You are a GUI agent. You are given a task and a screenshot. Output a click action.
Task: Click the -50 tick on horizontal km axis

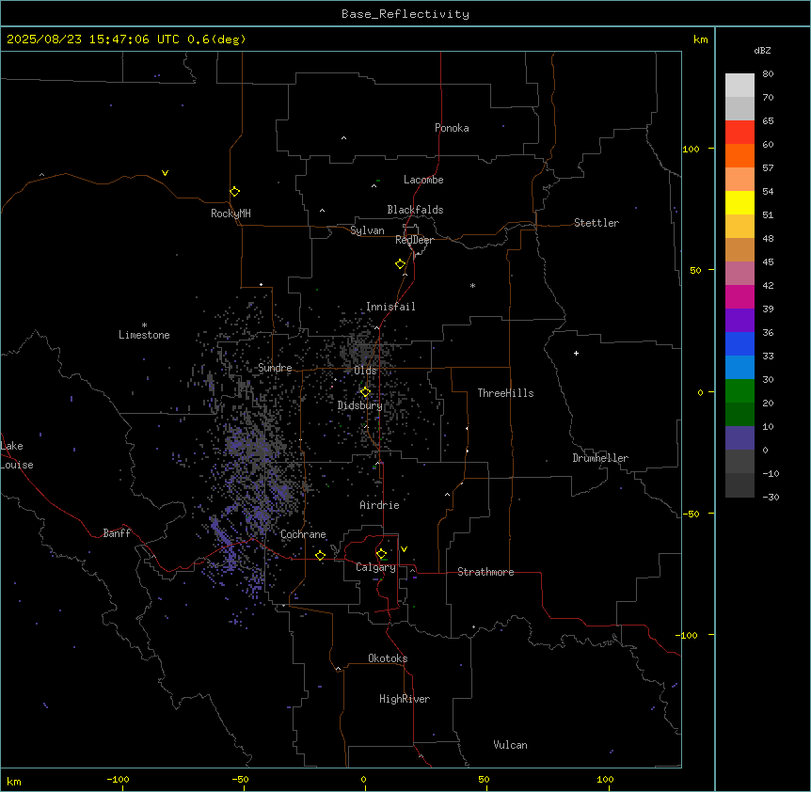240,779
